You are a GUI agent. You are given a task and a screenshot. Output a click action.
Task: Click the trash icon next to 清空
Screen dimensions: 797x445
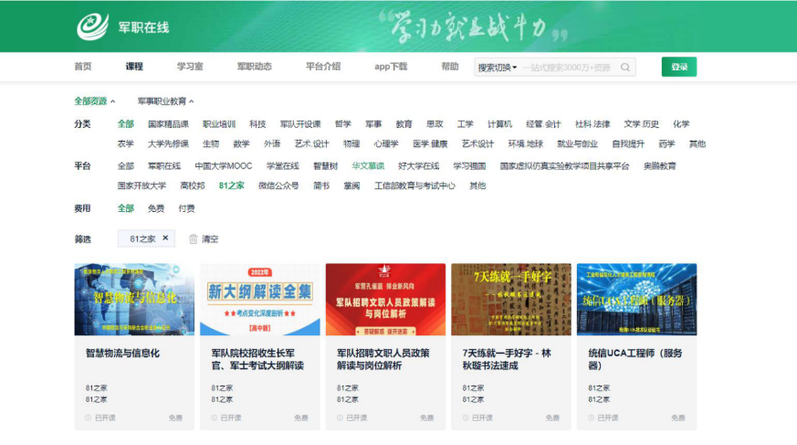tap(193, 239)
